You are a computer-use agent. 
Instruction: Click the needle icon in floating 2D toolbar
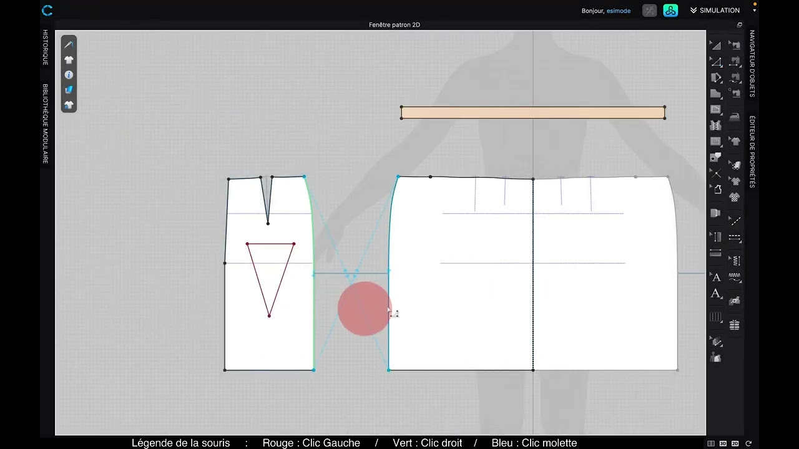[x=69, y=45]
